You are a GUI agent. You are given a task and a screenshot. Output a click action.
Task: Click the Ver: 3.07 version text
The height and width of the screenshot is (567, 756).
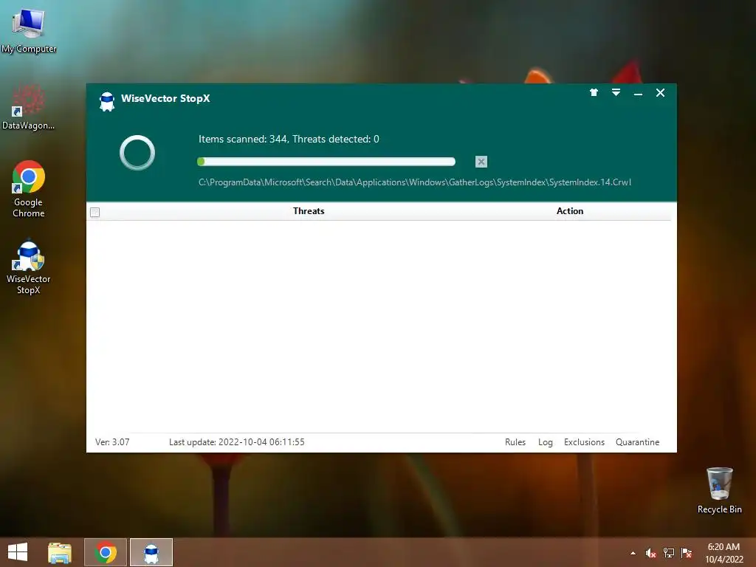pos(112,442)
